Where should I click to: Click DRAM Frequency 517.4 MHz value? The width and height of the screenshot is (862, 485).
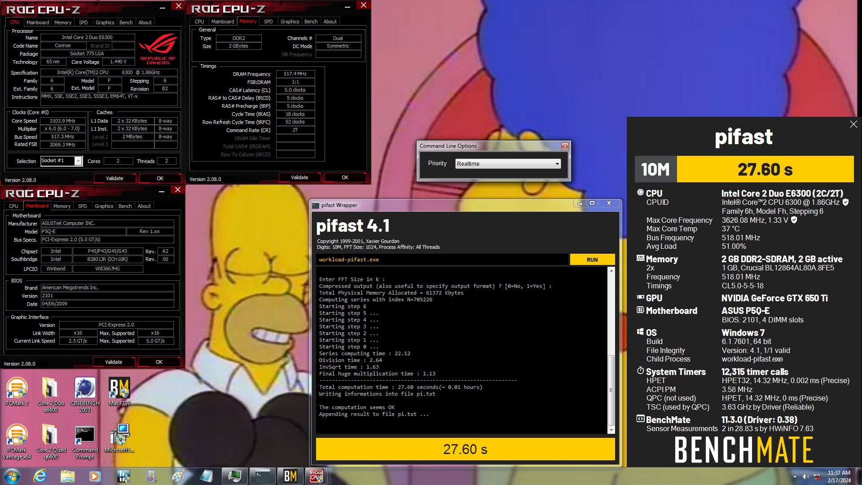pos(295,74)
